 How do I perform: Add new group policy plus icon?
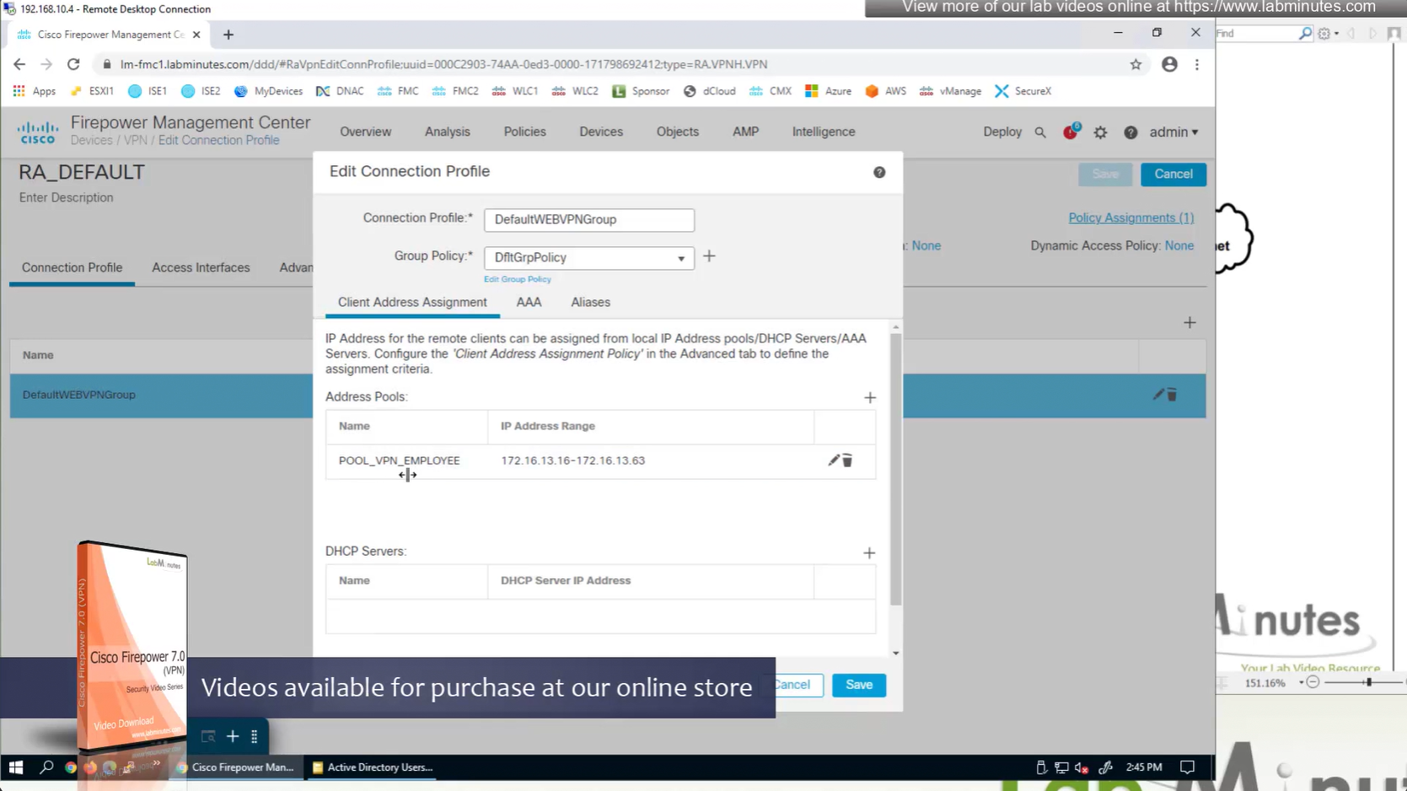pyautogui.click(x=709, y=256)
